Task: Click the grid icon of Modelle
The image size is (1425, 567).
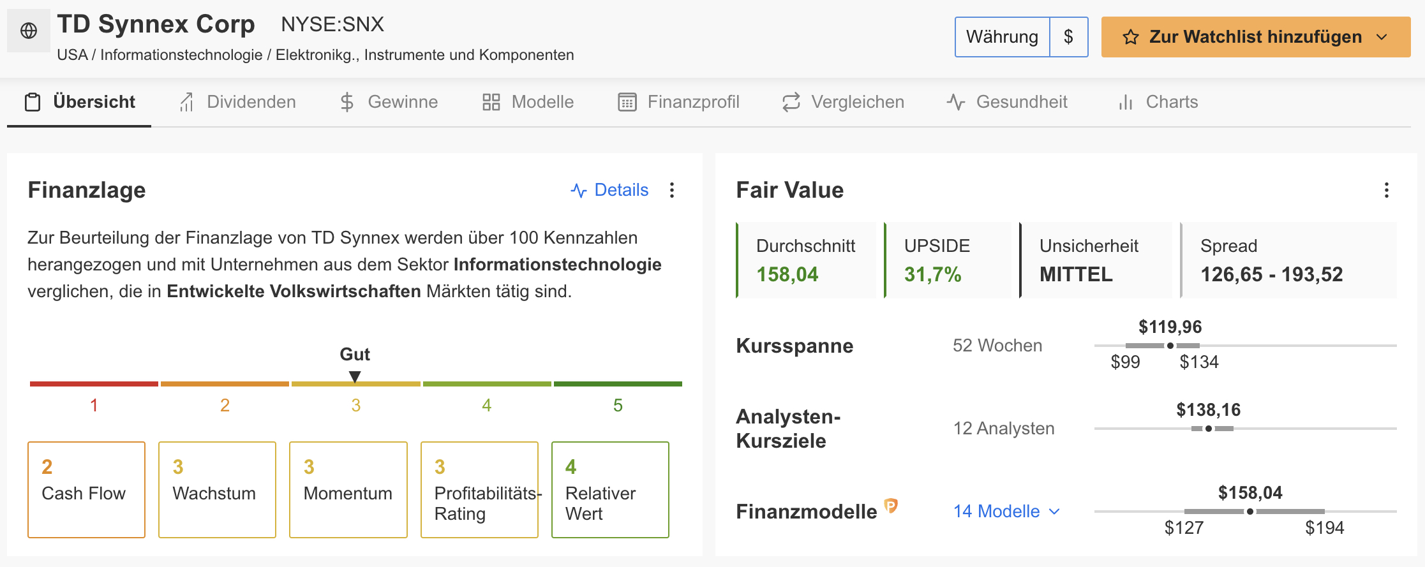Action: [491, 102]
